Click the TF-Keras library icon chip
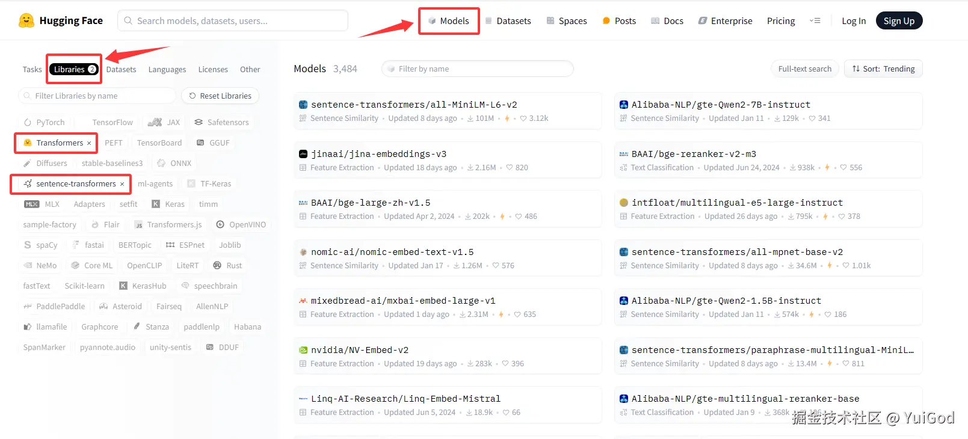968x439 pixels. (209, 183)
